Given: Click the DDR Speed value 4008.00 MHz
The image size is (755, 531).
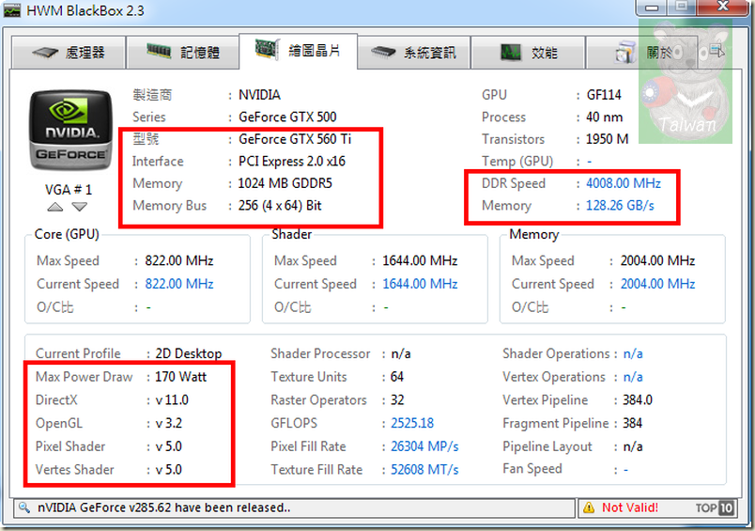Looking at the screenshot, I should coord(624,183).
